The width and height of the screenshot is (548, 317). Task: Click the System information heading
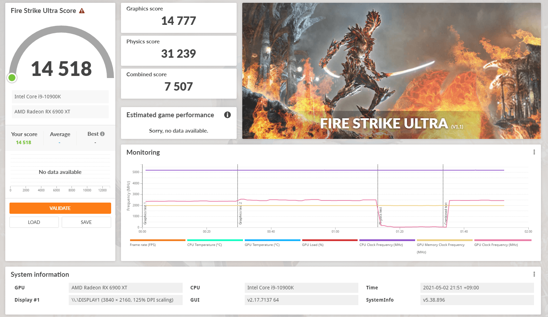(x=40, y=275)
